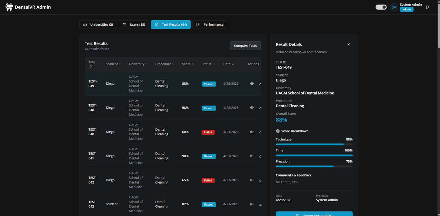Click the 60% score in the table

click(185, 132)
